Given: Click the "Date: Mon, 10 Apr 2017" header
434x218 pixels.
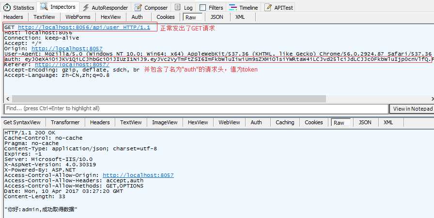Looking at the screenshot, I should 63,191.
